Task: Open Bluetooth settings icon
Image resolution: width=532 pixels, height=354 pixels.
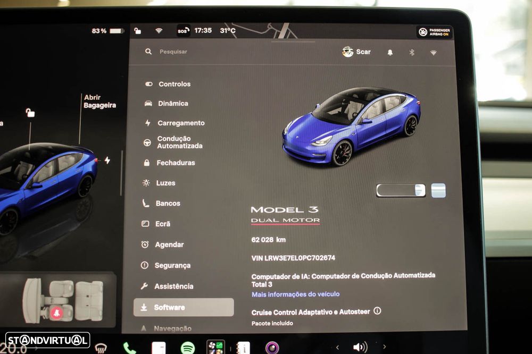Action: click(x=412, y=52)
